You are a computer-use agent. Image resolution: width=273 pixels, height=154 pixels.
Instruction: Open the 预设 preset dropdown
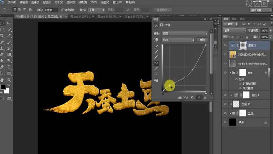pos(185,33)
